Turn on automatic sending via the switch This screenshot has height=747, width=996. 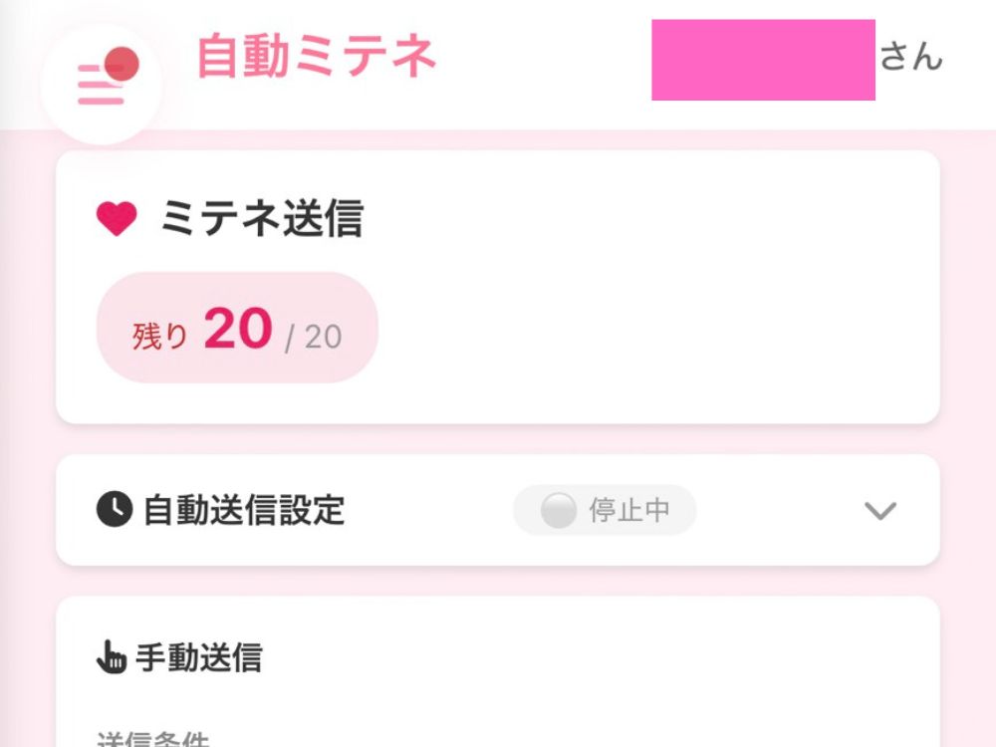pyautogui.click(x=603, y=511)
